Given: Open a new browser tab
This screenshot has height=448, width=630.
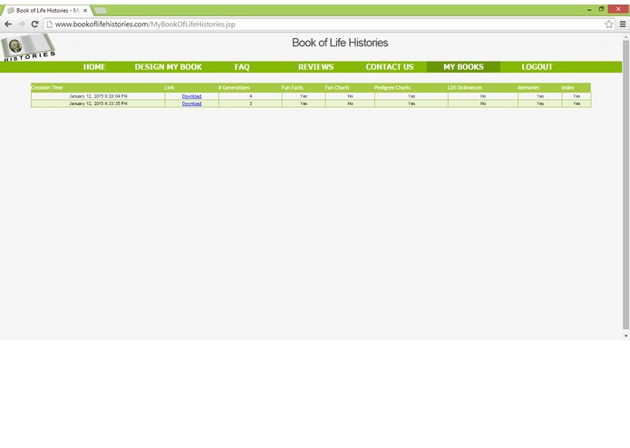Looking at the screenshot, I should click(x=101, y=11).
